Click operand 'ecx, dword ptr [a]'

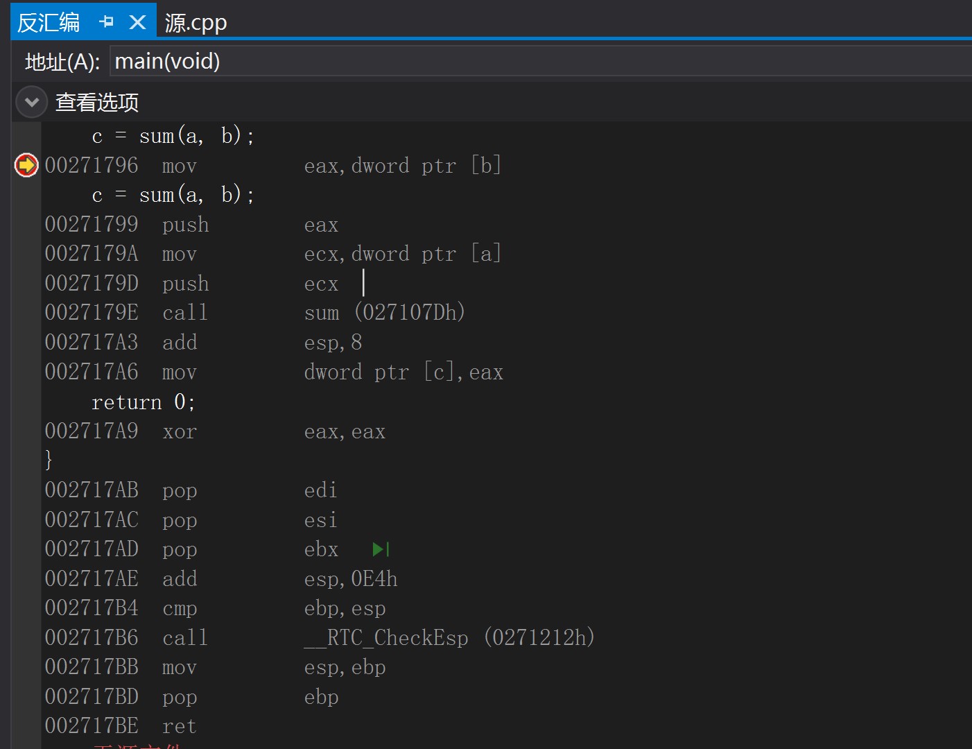click(403, 254)
